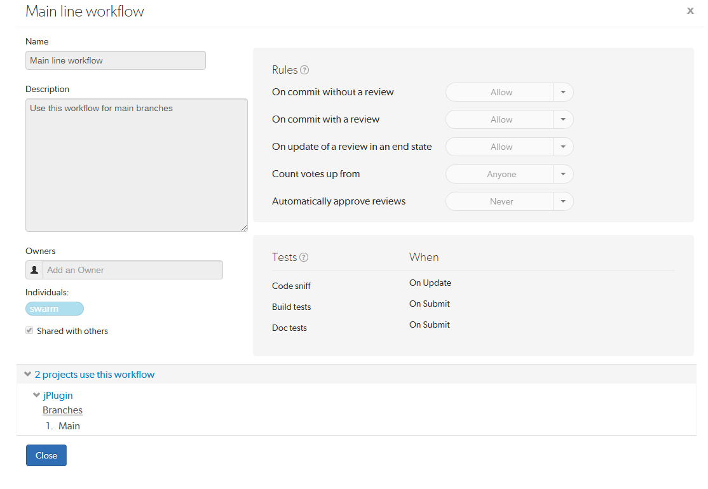Click the Rules help question mark icon
Image resolution: width=708 pixels, height=489 pixels.
coord(304,70)
